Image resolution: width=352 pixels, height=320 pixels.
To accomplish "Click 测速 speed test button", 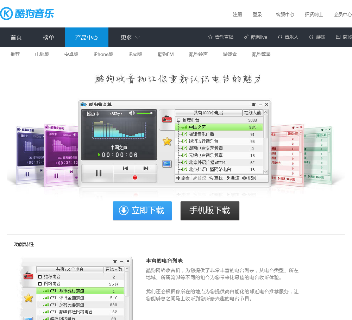I will (x=233, y=178).
